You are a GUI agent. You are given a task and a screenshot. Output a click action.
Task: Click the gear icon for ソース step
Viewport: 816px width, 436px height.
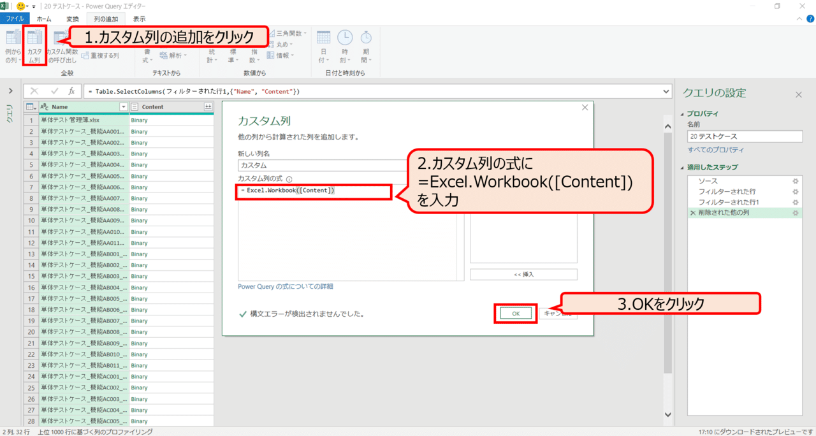pyautogui.click(x=795, y=181)
